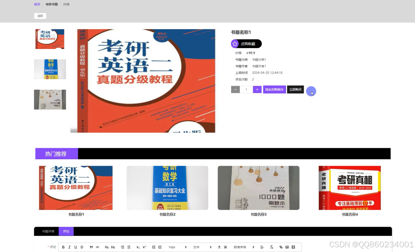415x252 pixels.
Task: Insert an ordered list
Action: [x=122, y=247]
